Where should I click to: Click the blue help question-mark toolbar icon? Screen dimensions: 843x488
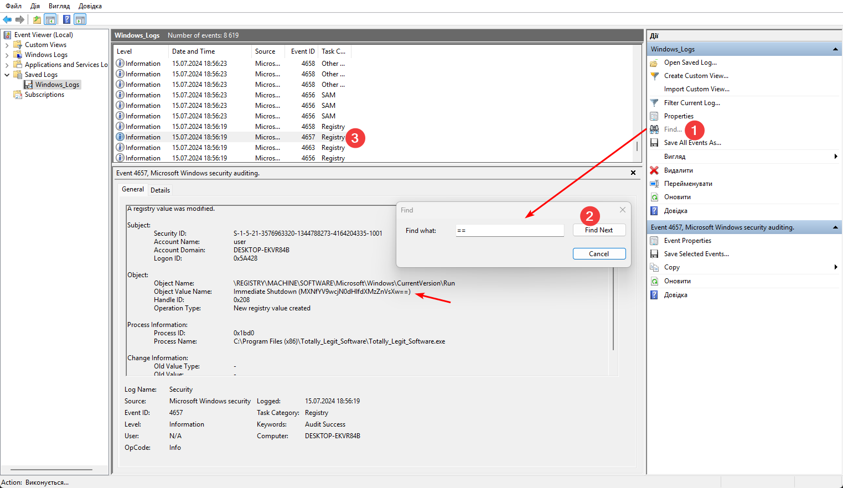tap(66, 20)
